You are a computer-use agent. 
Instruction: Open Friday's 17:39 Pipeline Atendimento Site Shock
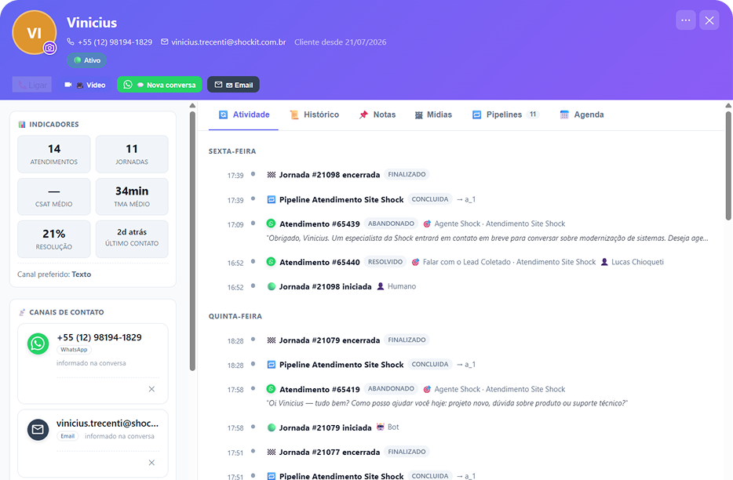[x=341, y=199]
